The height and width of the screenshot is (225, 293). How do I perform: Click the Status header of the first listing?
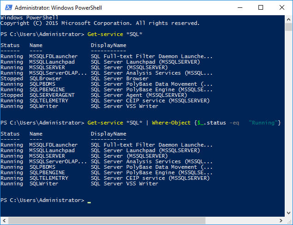point(10,45)
